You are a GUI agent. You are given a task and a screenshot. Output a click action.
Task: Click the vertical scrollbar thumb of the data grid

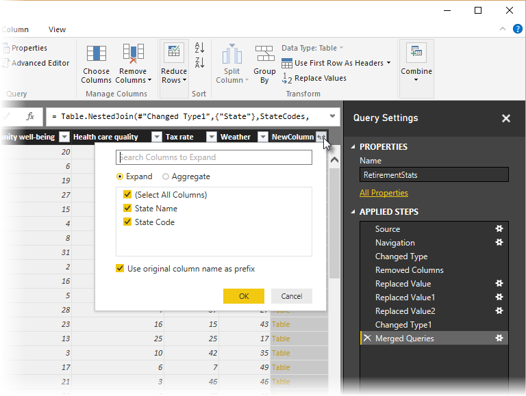(x=334, y=223)
